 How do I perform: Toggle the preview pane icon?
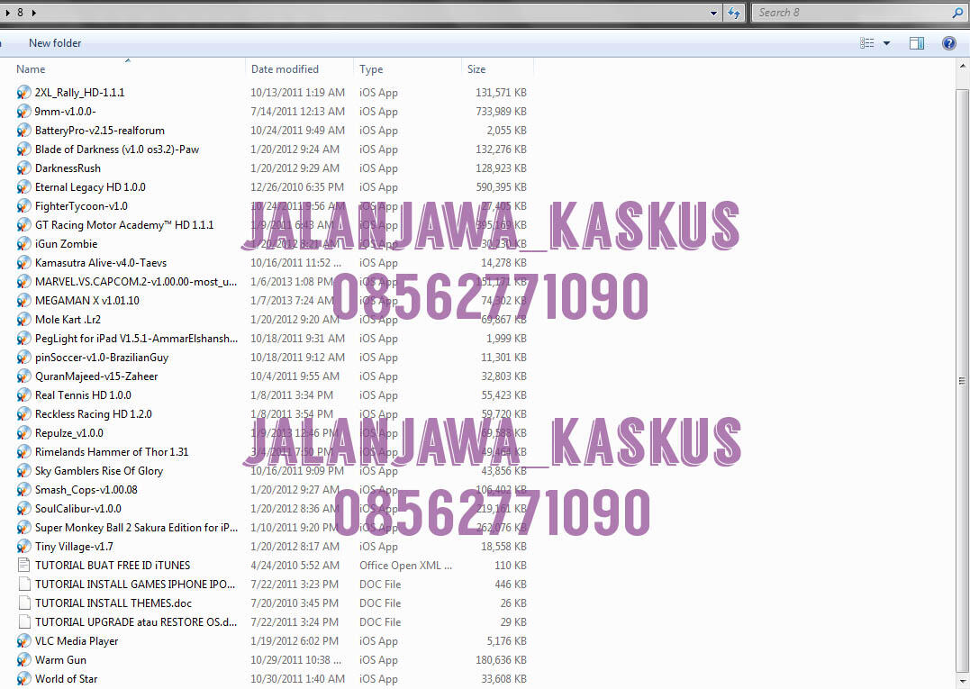(917, 42)
